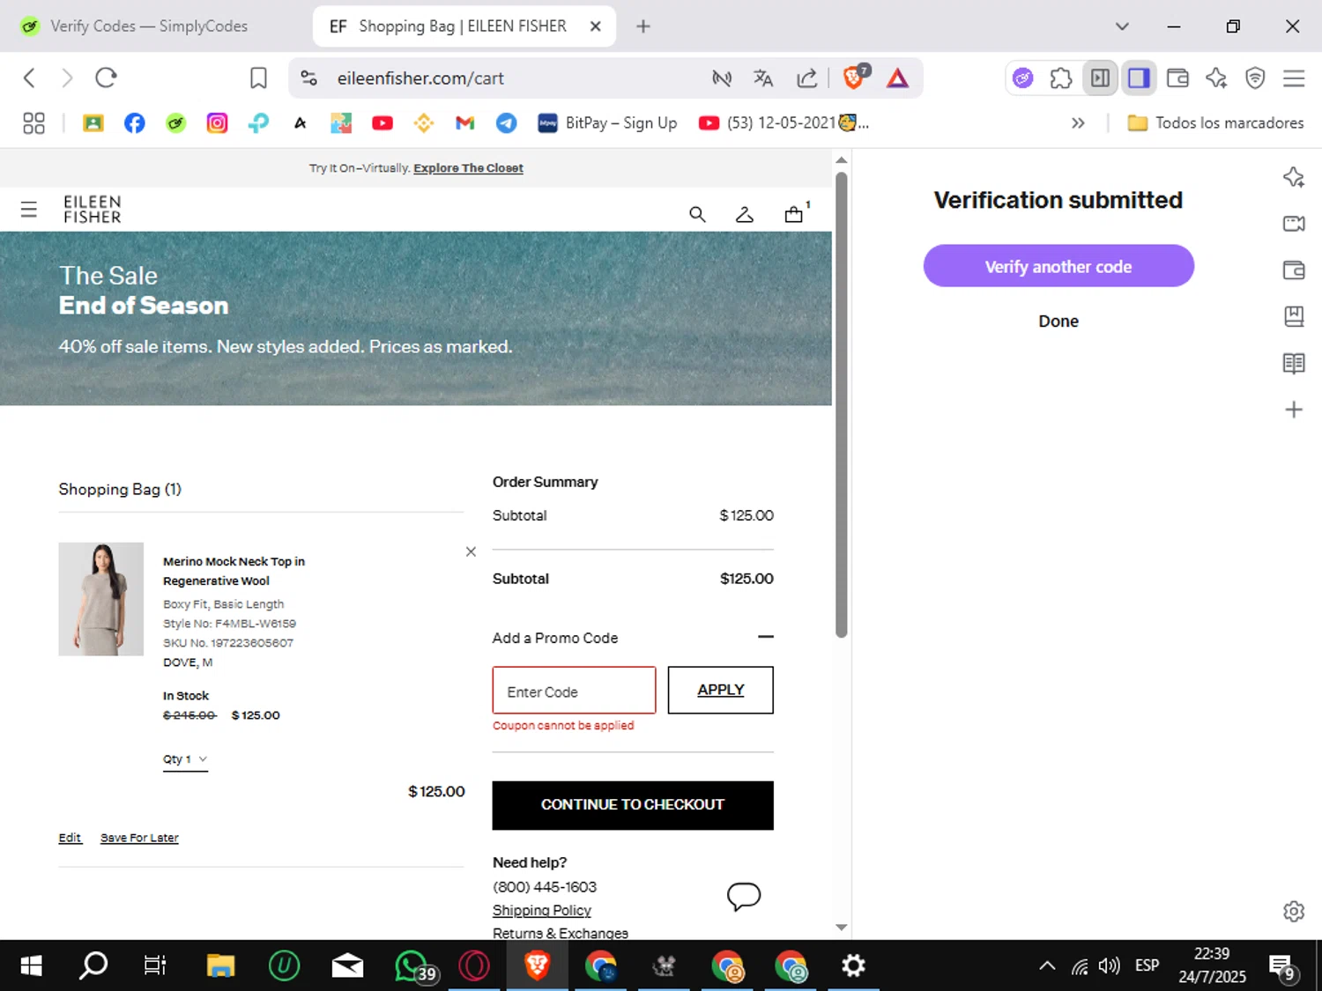This screenshot has height=991, width=1322.
Task: Open a new browser tab
Action: point(643,26)
